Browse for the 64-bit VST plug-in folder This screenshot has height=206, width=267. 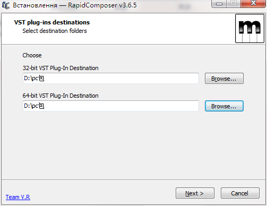[224, 106]
